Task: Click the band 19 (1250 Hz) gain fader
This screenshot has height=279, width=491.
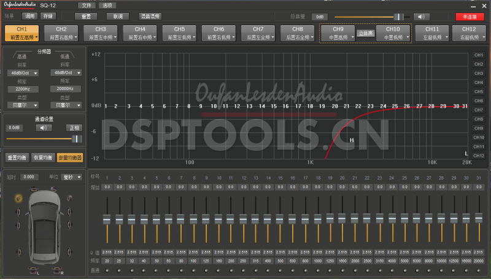Action: click(x=330, y=218)
